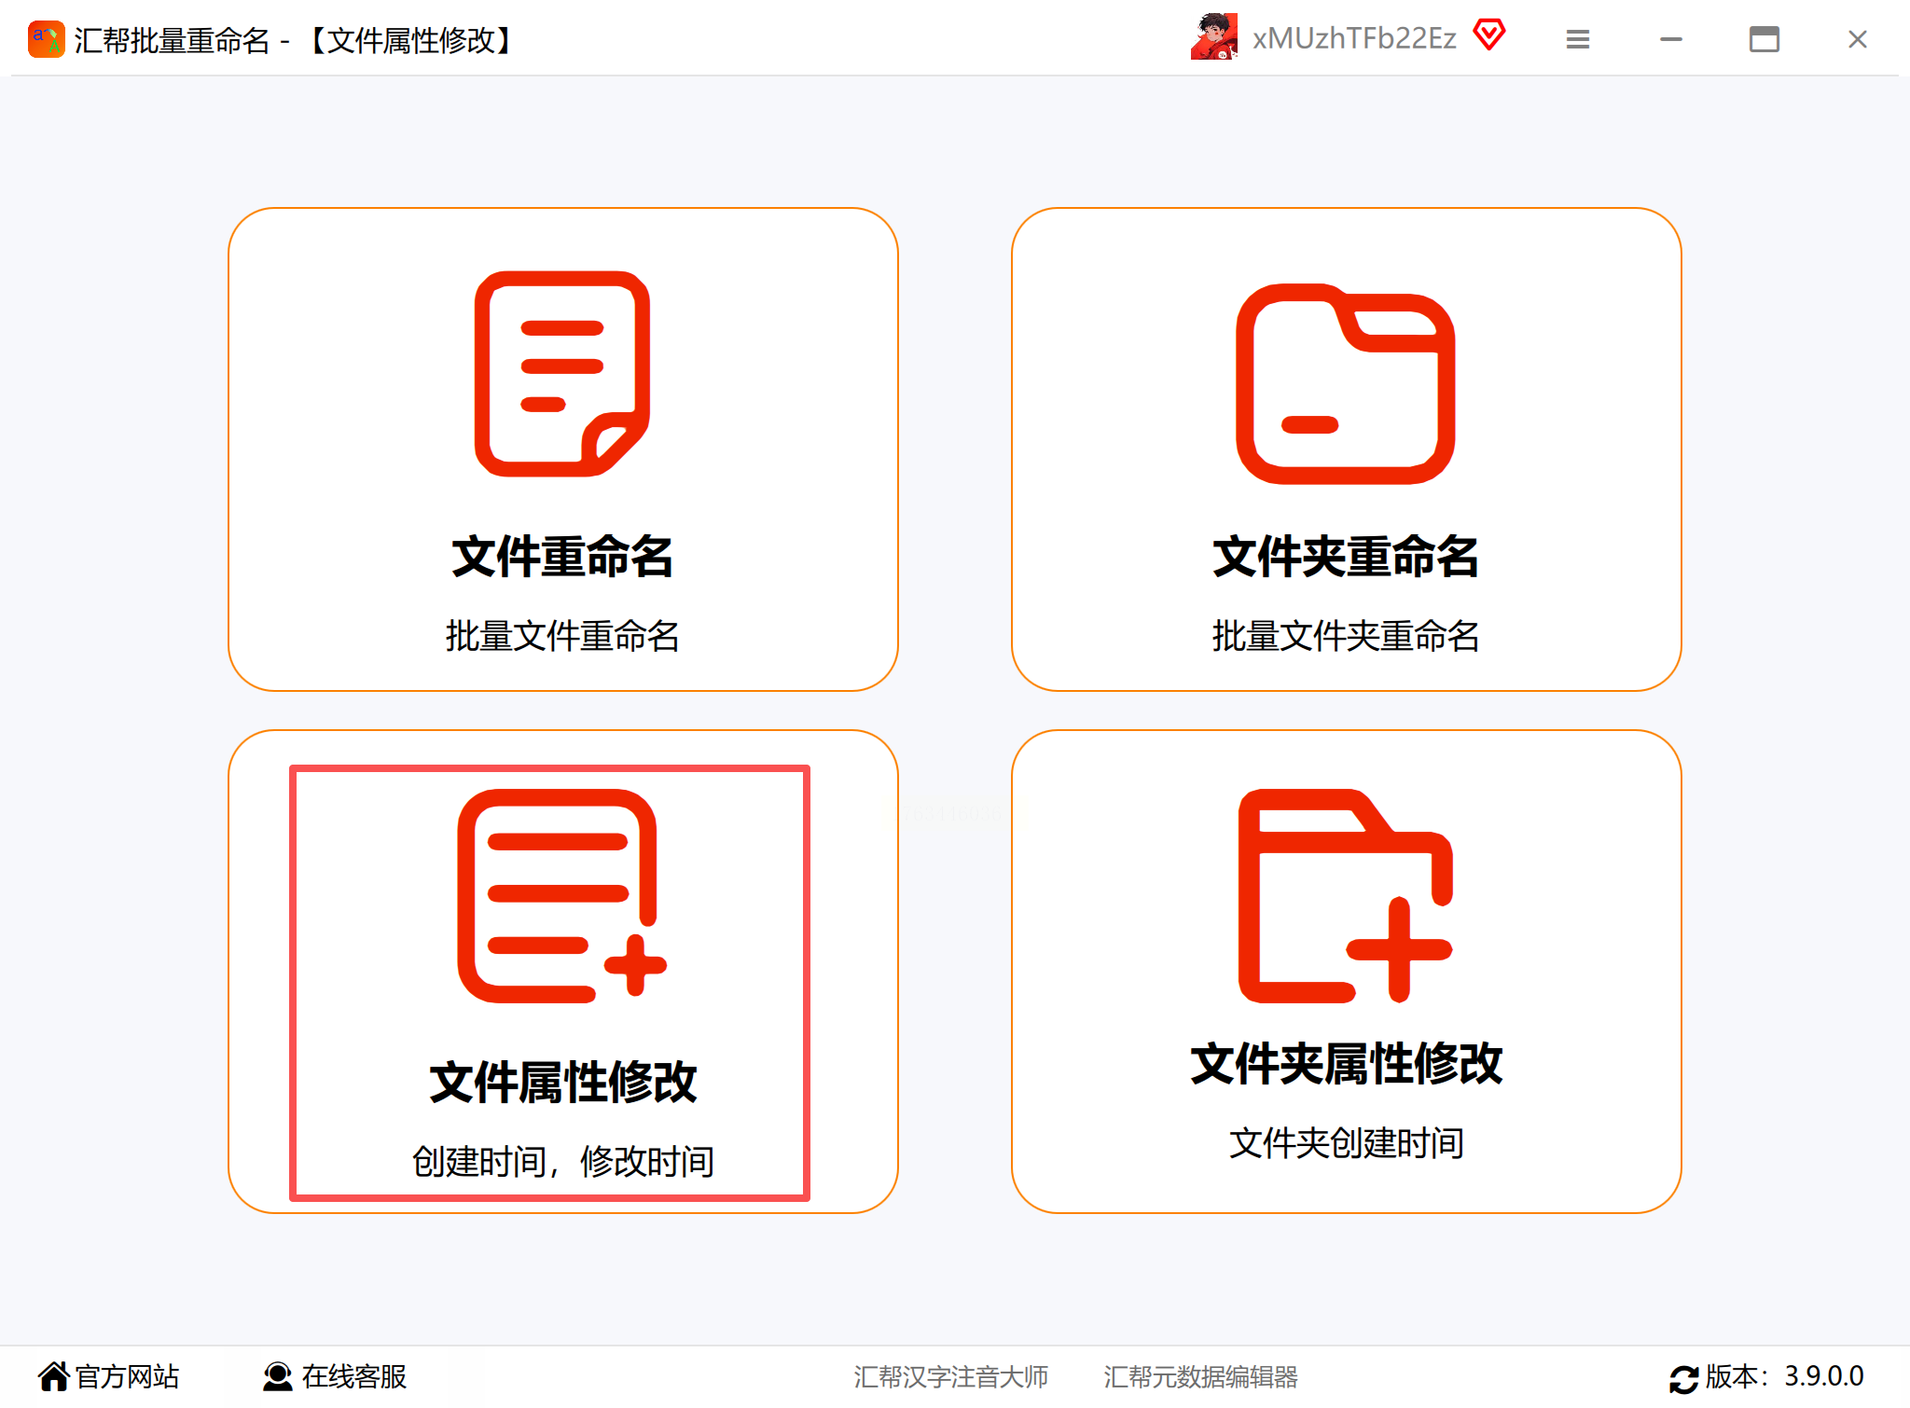This screenshot has height=1408, width=1910.
Task: Click the user avatar picture
Action: tap(1214, 37)
